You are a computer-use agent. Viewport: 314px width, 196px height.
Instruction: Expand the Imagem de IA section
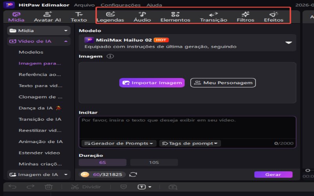[x=39, y=174]
